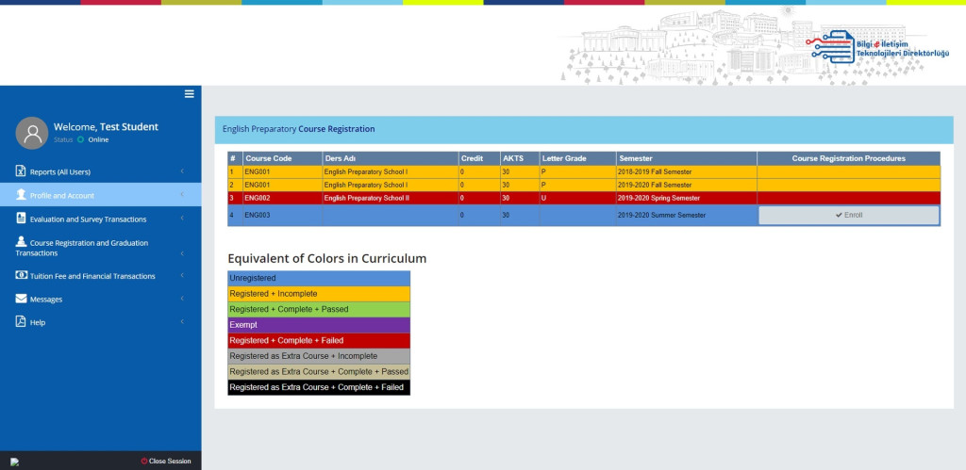
Task: Open the Help menu item
Action: pyautogui.click(x=37, y=322)
